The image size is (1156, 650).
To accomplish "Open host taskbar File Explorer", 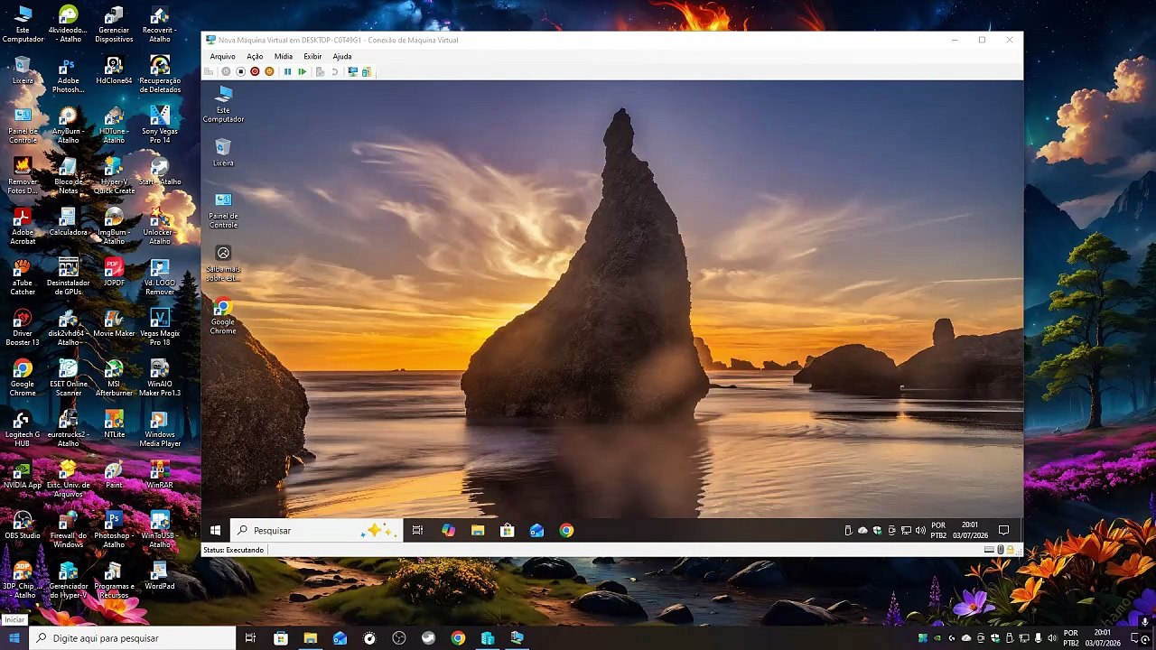I will [310, 638].
